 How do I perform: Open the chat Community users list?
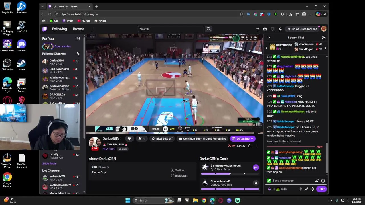pyautogui.click(x=324, y=38)
